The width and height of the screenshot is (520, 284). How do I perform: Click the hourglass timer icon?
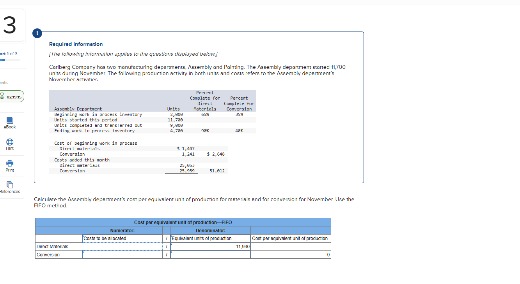(2, 96)
